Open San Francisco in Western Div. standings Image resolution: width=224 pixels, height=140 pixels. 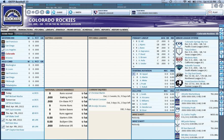click(x=12, y=42)
